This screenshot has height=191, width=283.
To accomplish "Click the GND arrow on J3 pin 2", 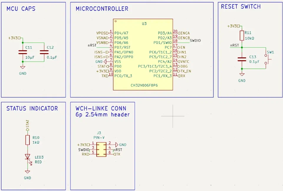I will [x=117, y=145].
